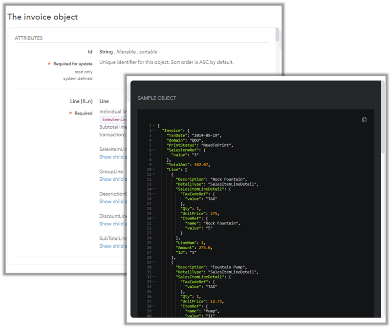Click "Required for update" label
Screen dimensions: 391x328
pyautogui.click(x=73, y=64)
